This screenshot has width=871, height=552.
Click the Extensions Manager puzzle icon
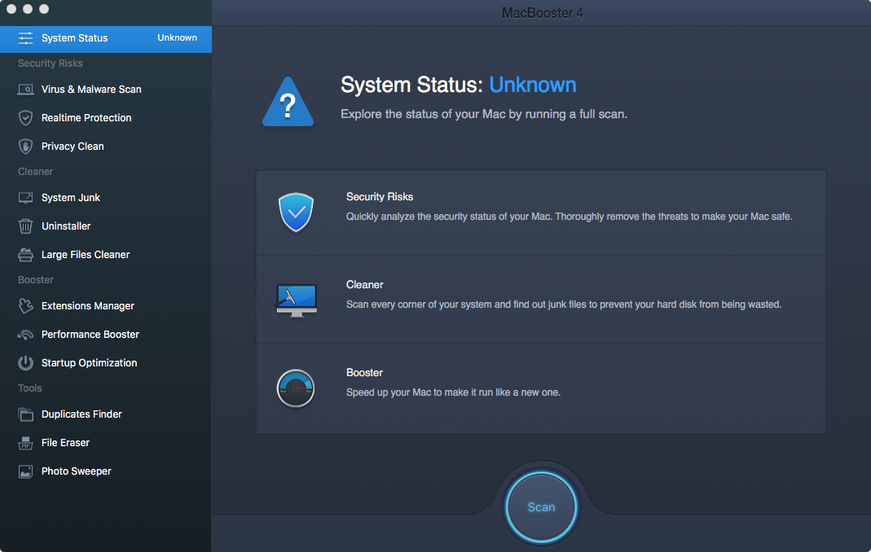click(25, 306)
